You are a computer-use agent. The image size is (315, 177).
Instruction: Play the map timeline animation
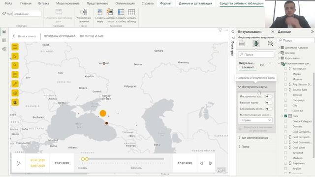click(x=18, y=163)
